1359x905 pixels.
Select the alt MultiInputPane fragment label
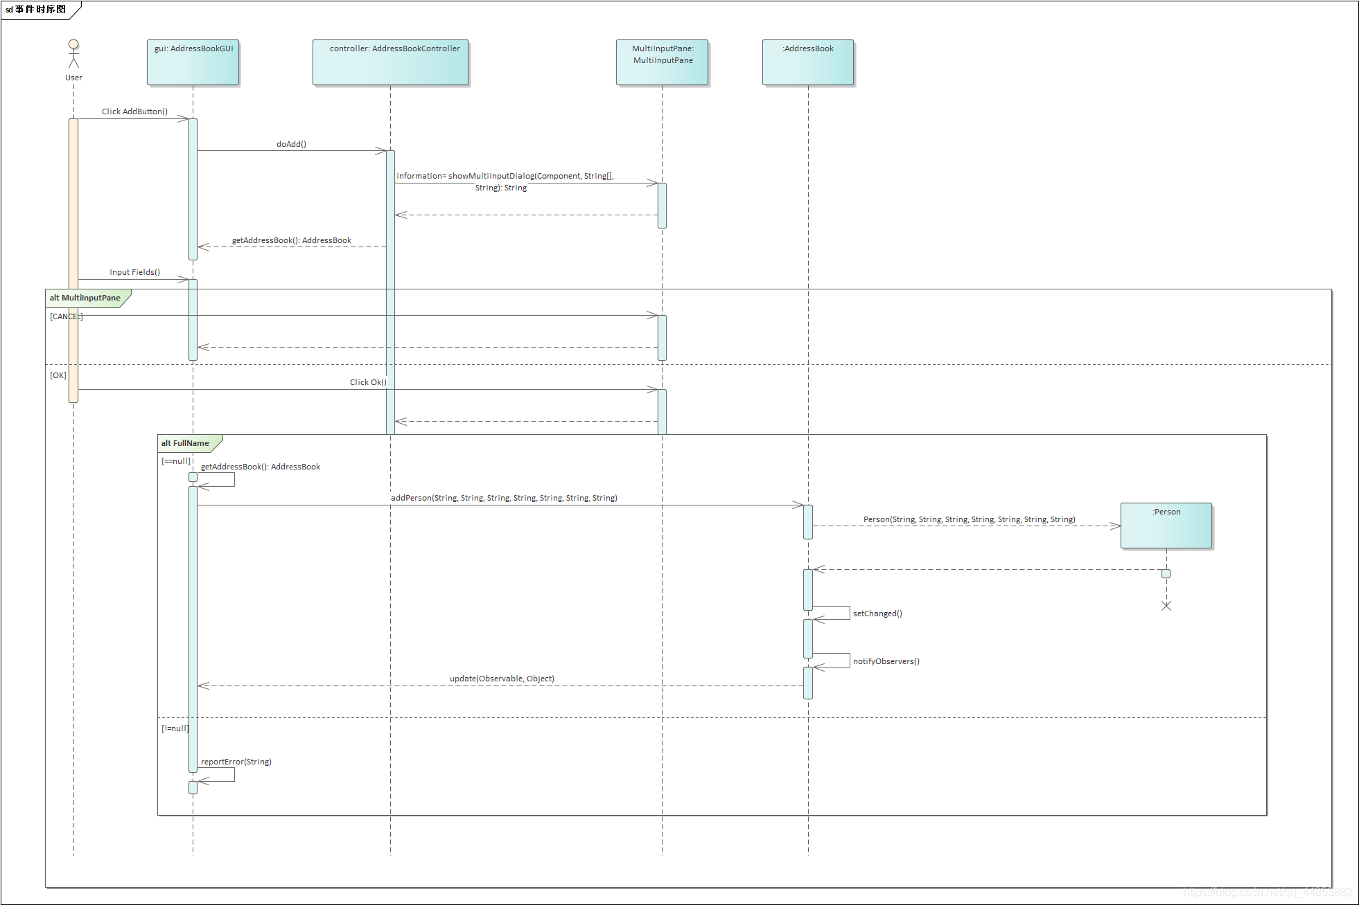click(85, 298)
